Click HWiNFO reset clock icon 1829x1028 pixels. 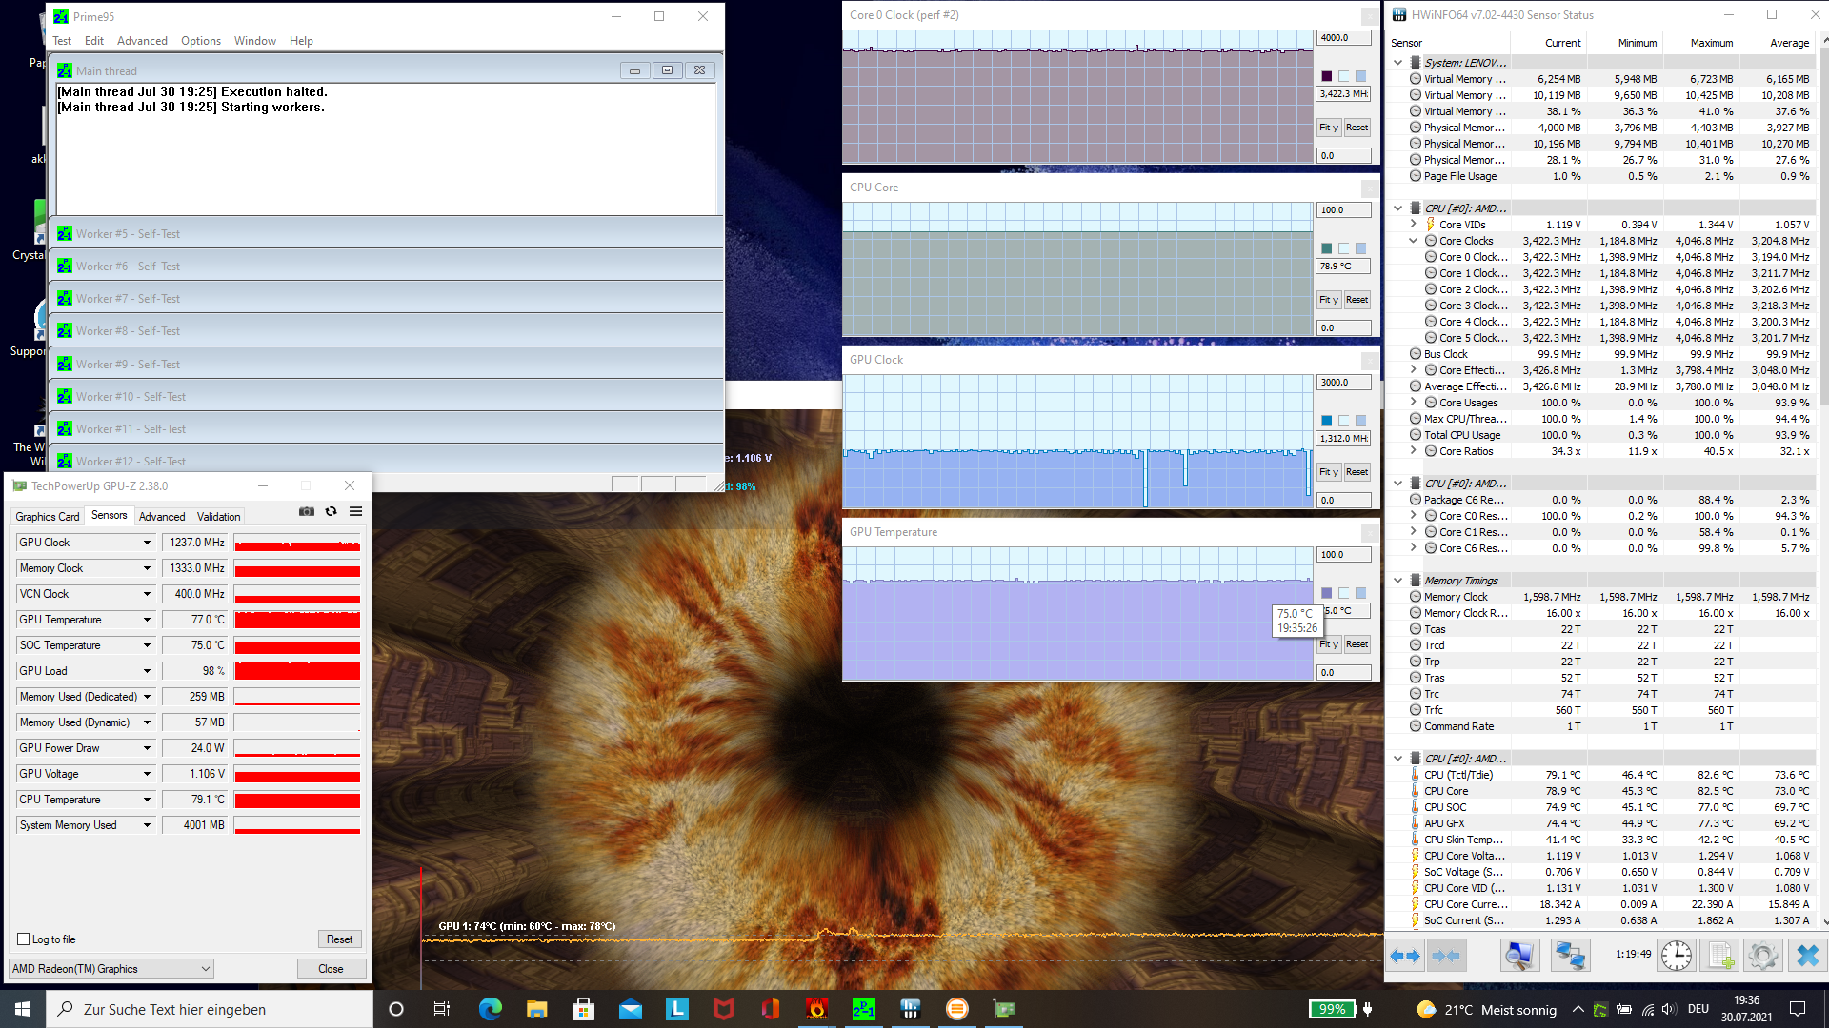(1677, 955)
